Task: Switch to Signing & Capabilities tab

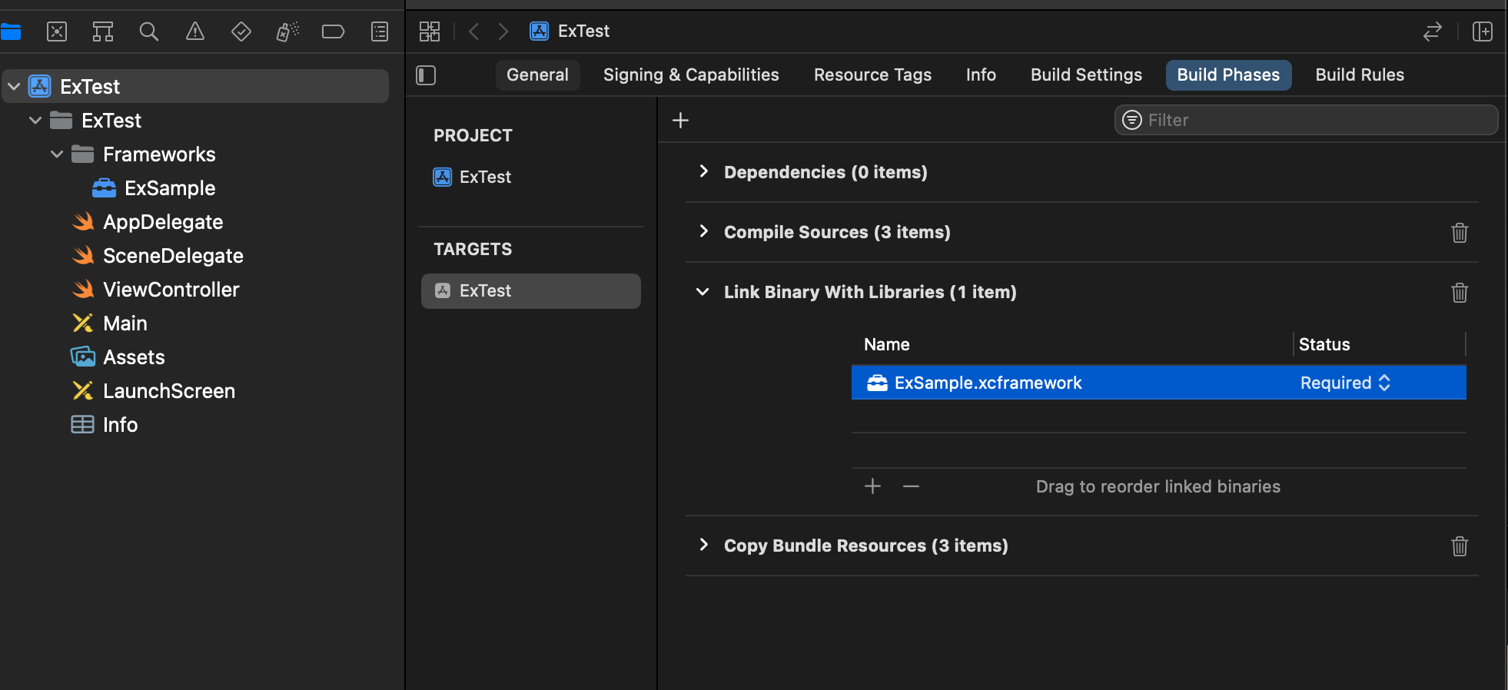Action: [691, 75]
